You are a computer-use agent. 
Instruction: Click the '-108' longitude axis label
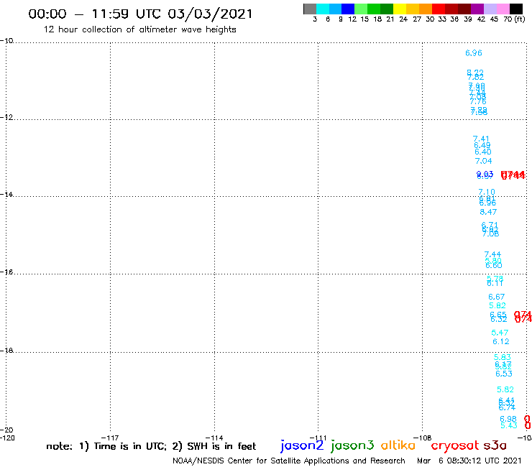pyautogui.click(x=422, y=438)
